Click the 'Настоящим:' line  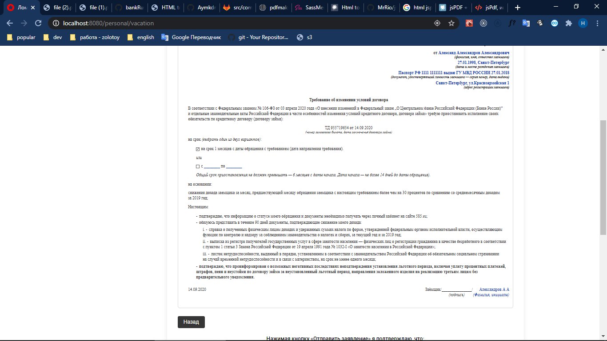pyautogui.click(x=198, y=207)
